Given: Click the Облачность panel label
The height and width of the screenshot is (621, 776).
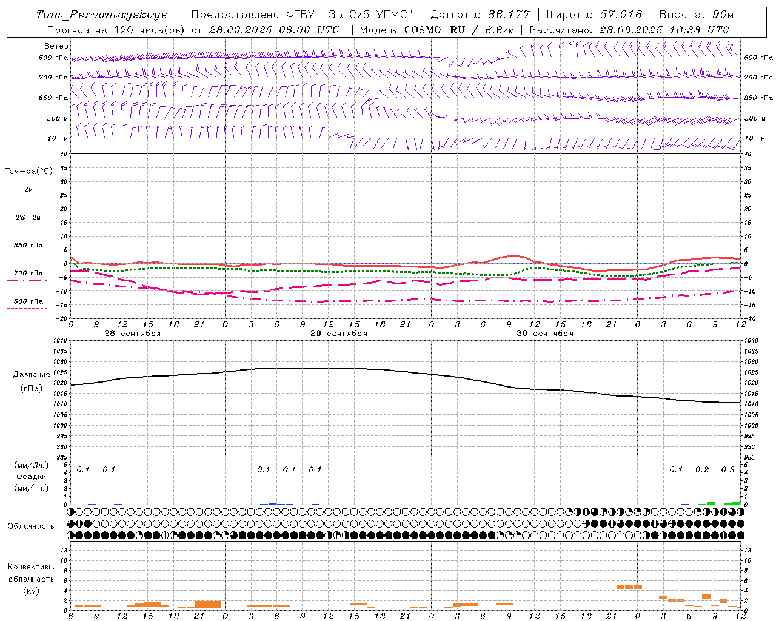Looking at the screenshot, I should [x=31, y=526].
